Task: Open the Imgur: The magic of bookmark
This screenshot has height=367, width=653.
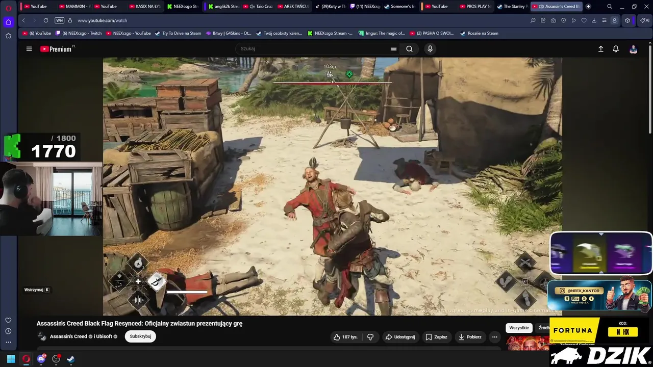Action: click(382, 33)
